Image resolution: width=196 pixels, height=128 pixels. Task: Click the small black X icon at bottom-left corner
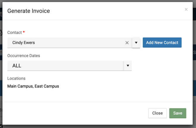[1, 126]
